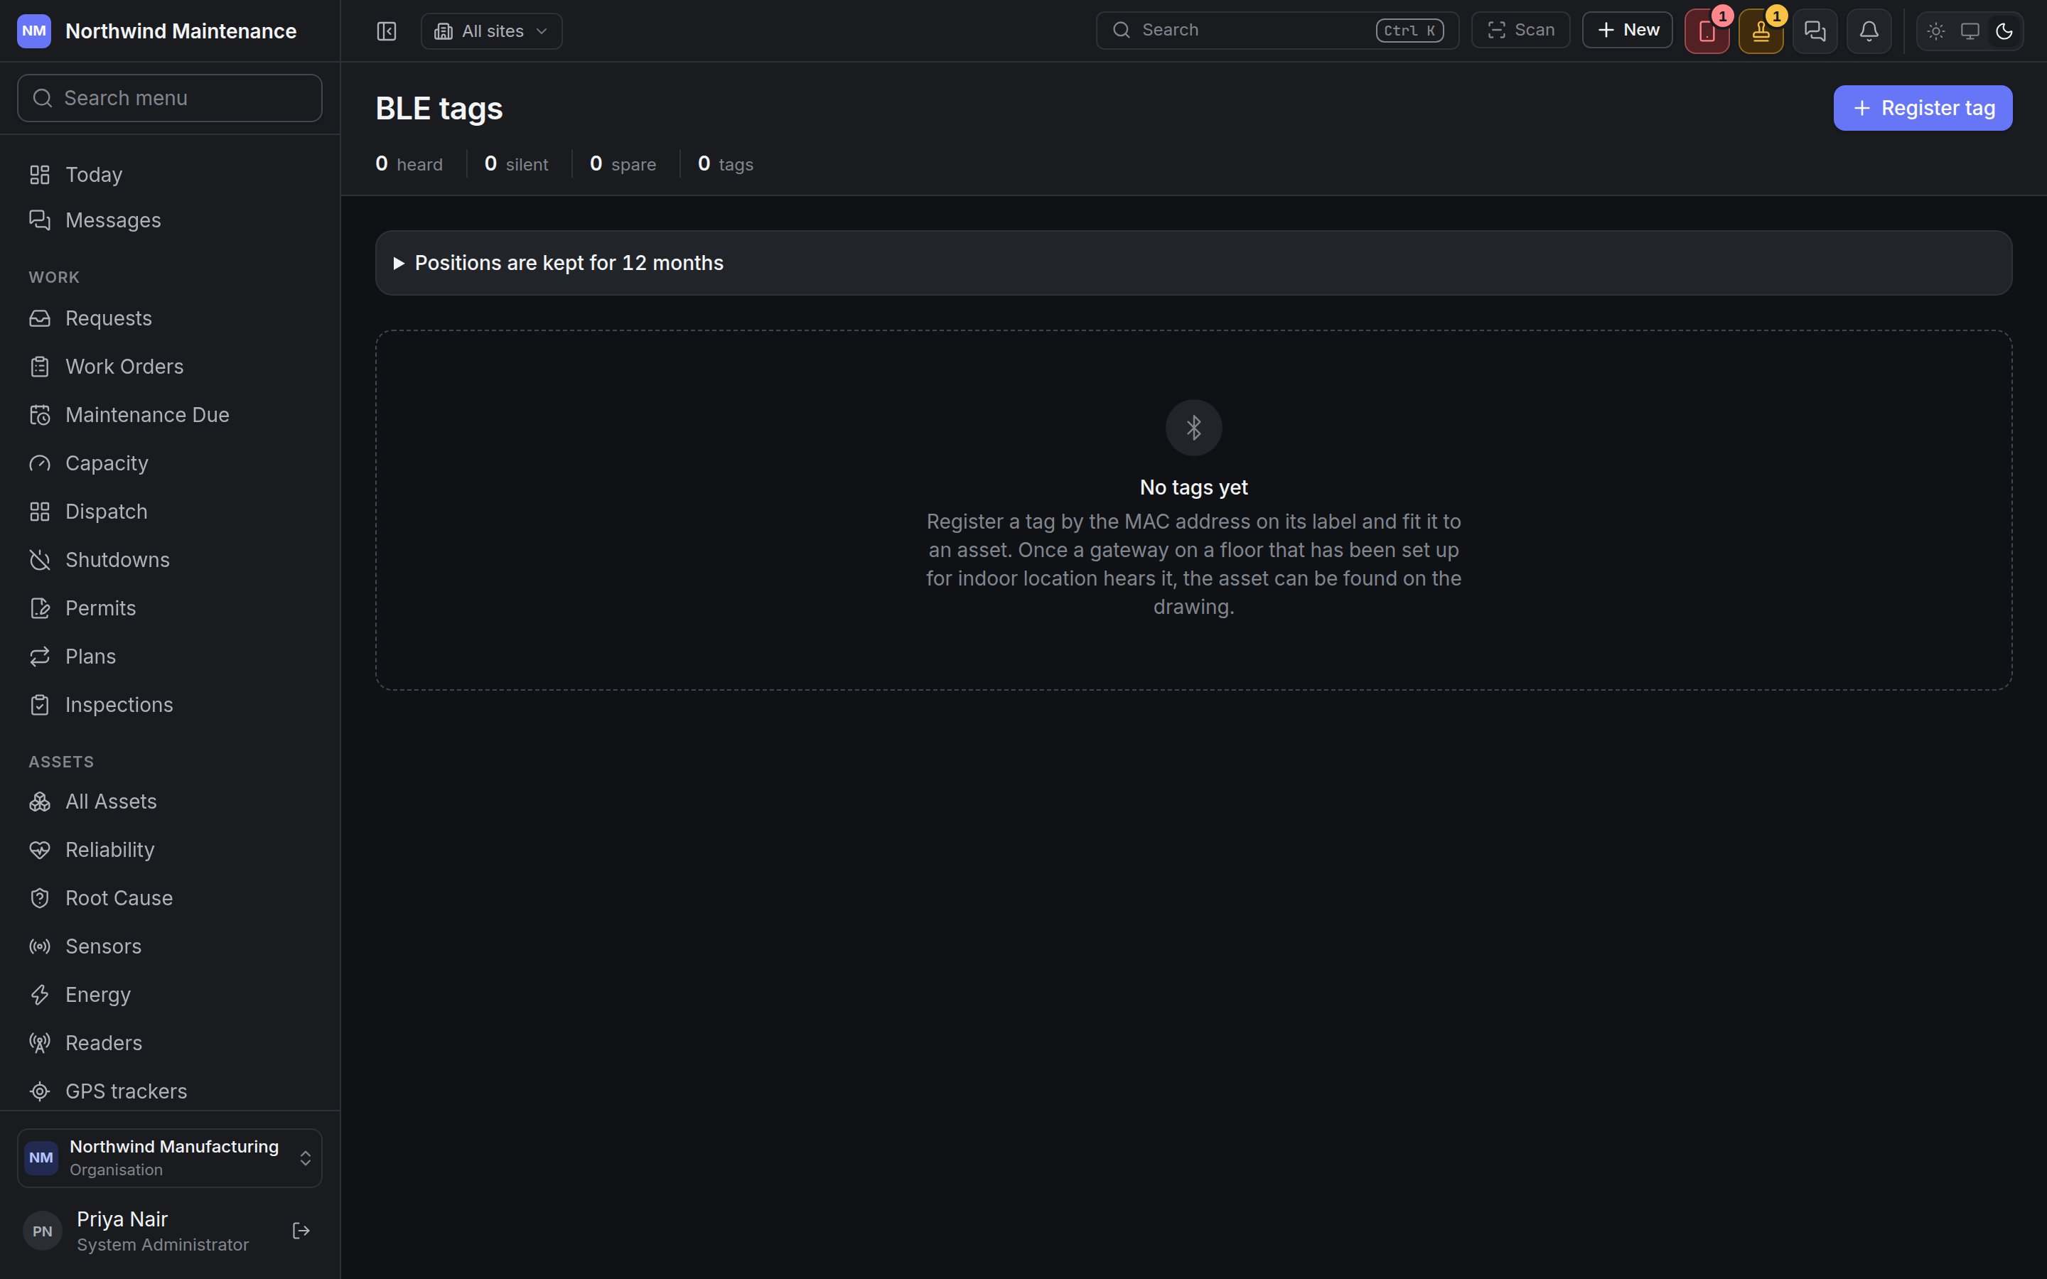This screenshot has height=1279, width=2047.
Task: Open the All sites dropdown
Action: (491, 31)
